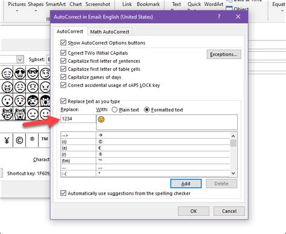The image size is (286, 234).
Task: Select the (r) registered entry in list
Action: [145, 154]
